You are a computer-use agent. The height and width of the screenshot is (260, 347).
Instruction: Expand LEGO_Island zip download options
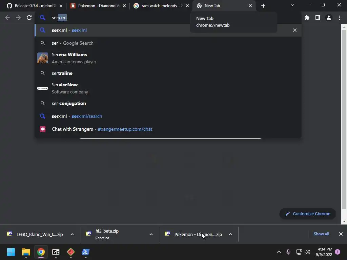72,234
